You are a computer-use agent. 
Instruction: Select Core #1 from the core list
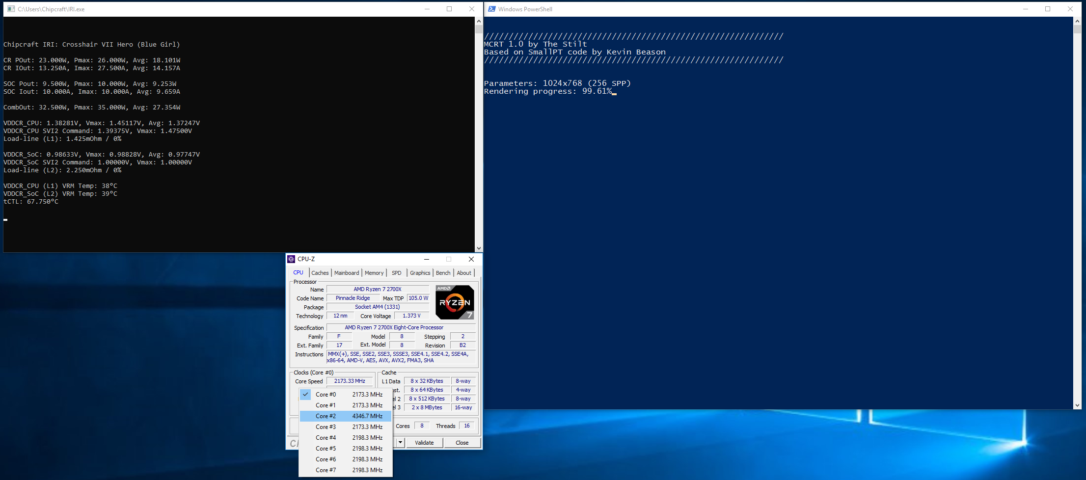(346, 405)
